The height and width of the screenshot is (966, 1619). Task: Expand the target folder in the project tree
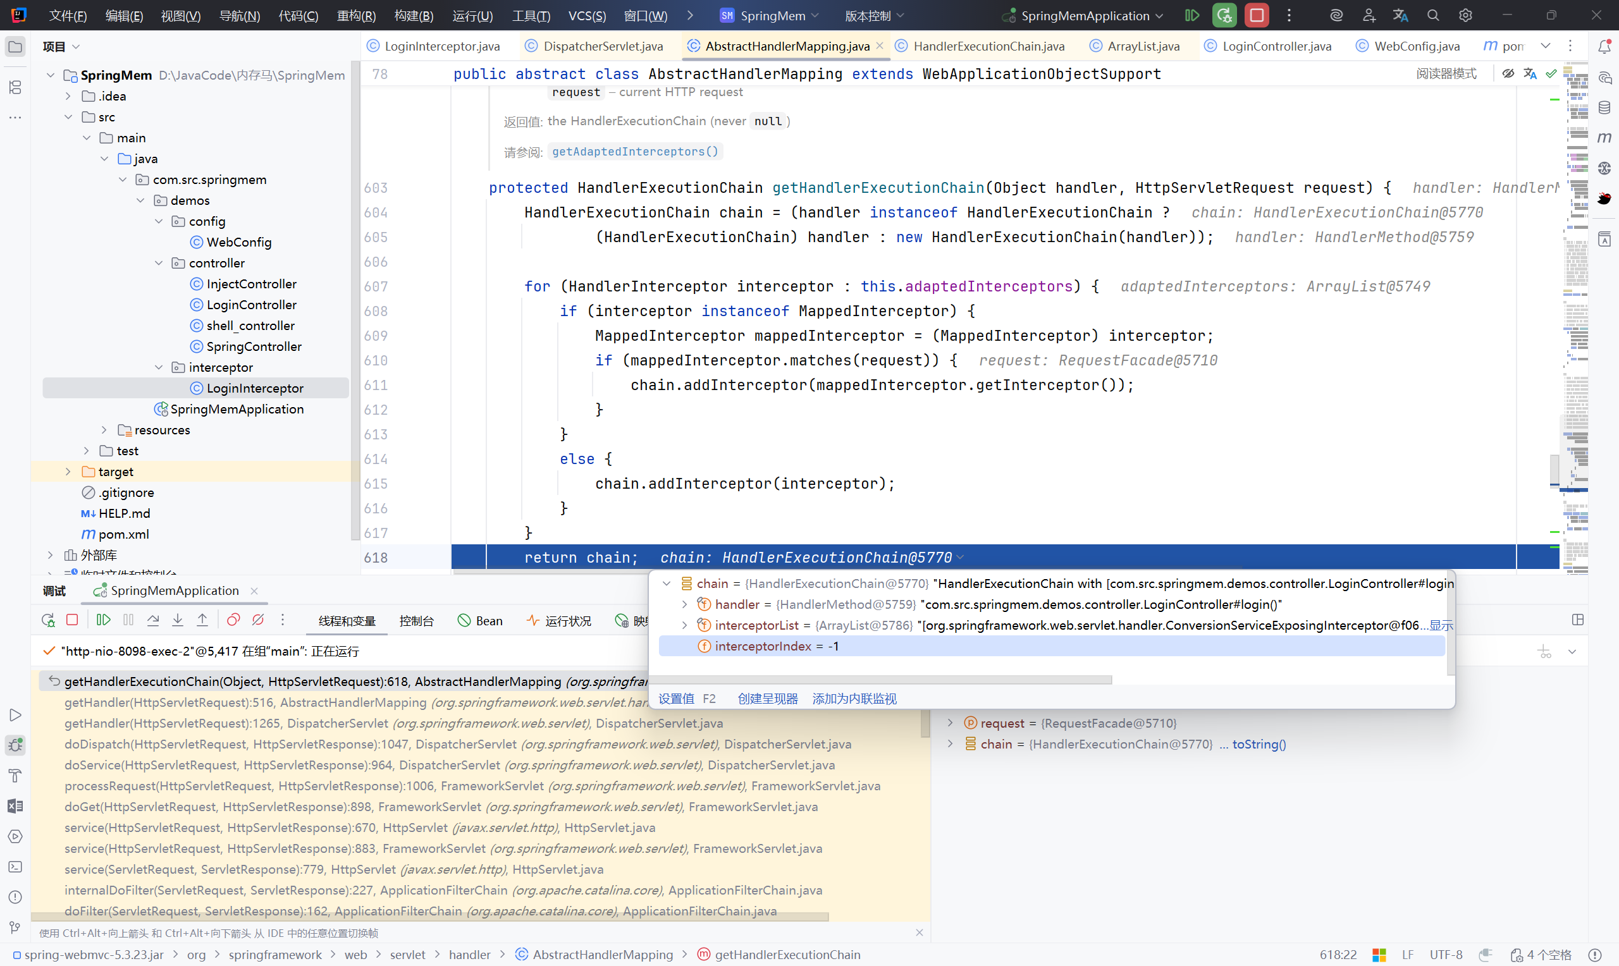68,472
